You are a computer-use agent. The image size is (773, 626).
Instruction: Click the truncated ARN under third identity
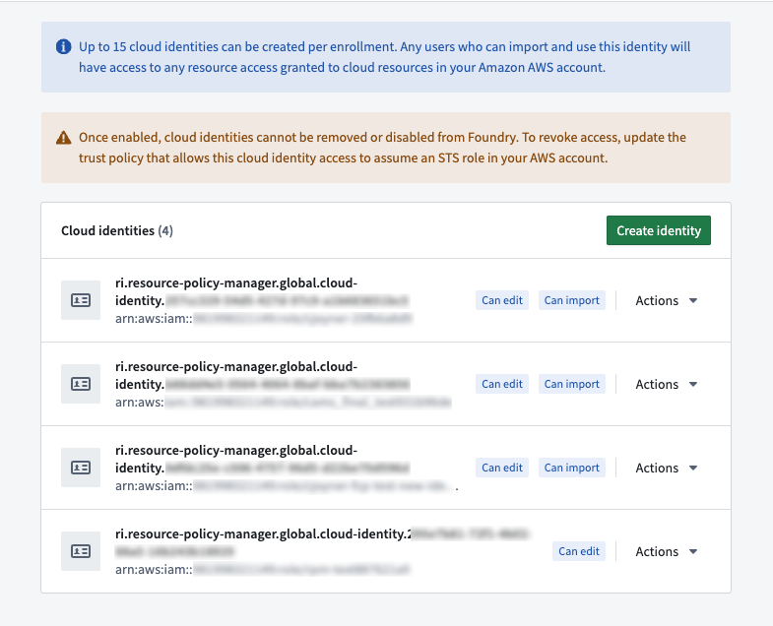(x=287, y=486)
